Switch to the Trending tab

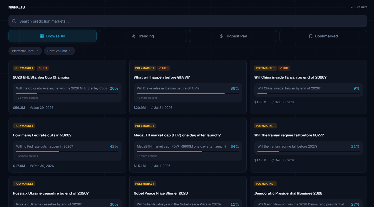[143, 36]
